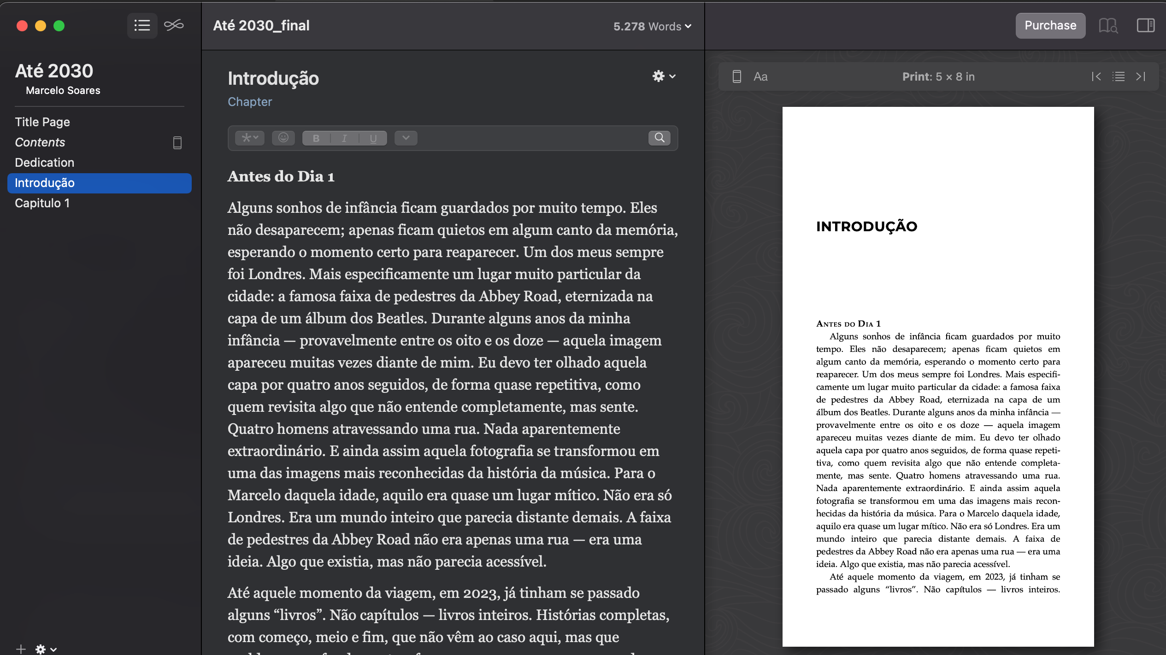Open the book preview search icon
Image resolution: width=1166 pixels, height=655 pixels.
(1108, 25)
